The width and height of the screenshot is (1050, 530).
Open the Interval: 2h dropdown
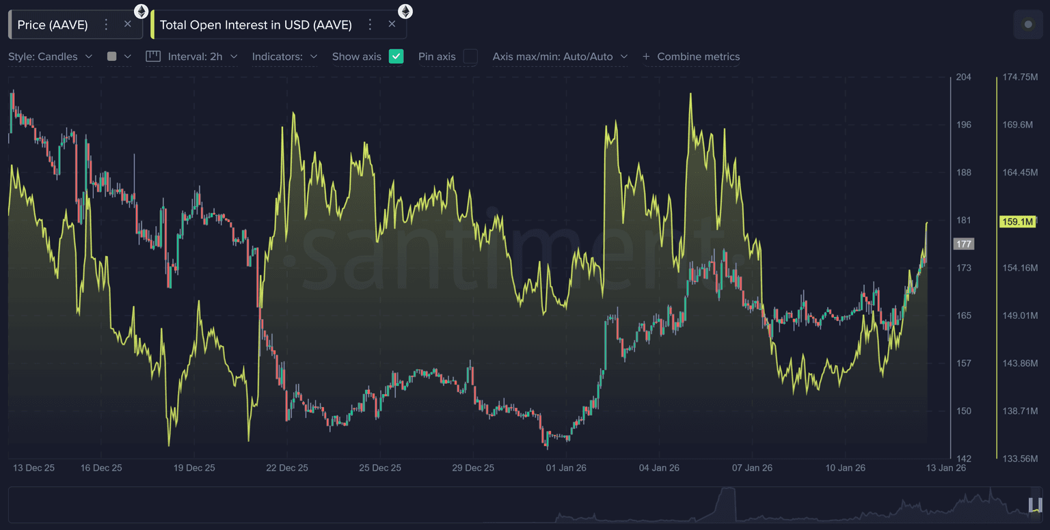pyautogui.click(x=202, y=57)
